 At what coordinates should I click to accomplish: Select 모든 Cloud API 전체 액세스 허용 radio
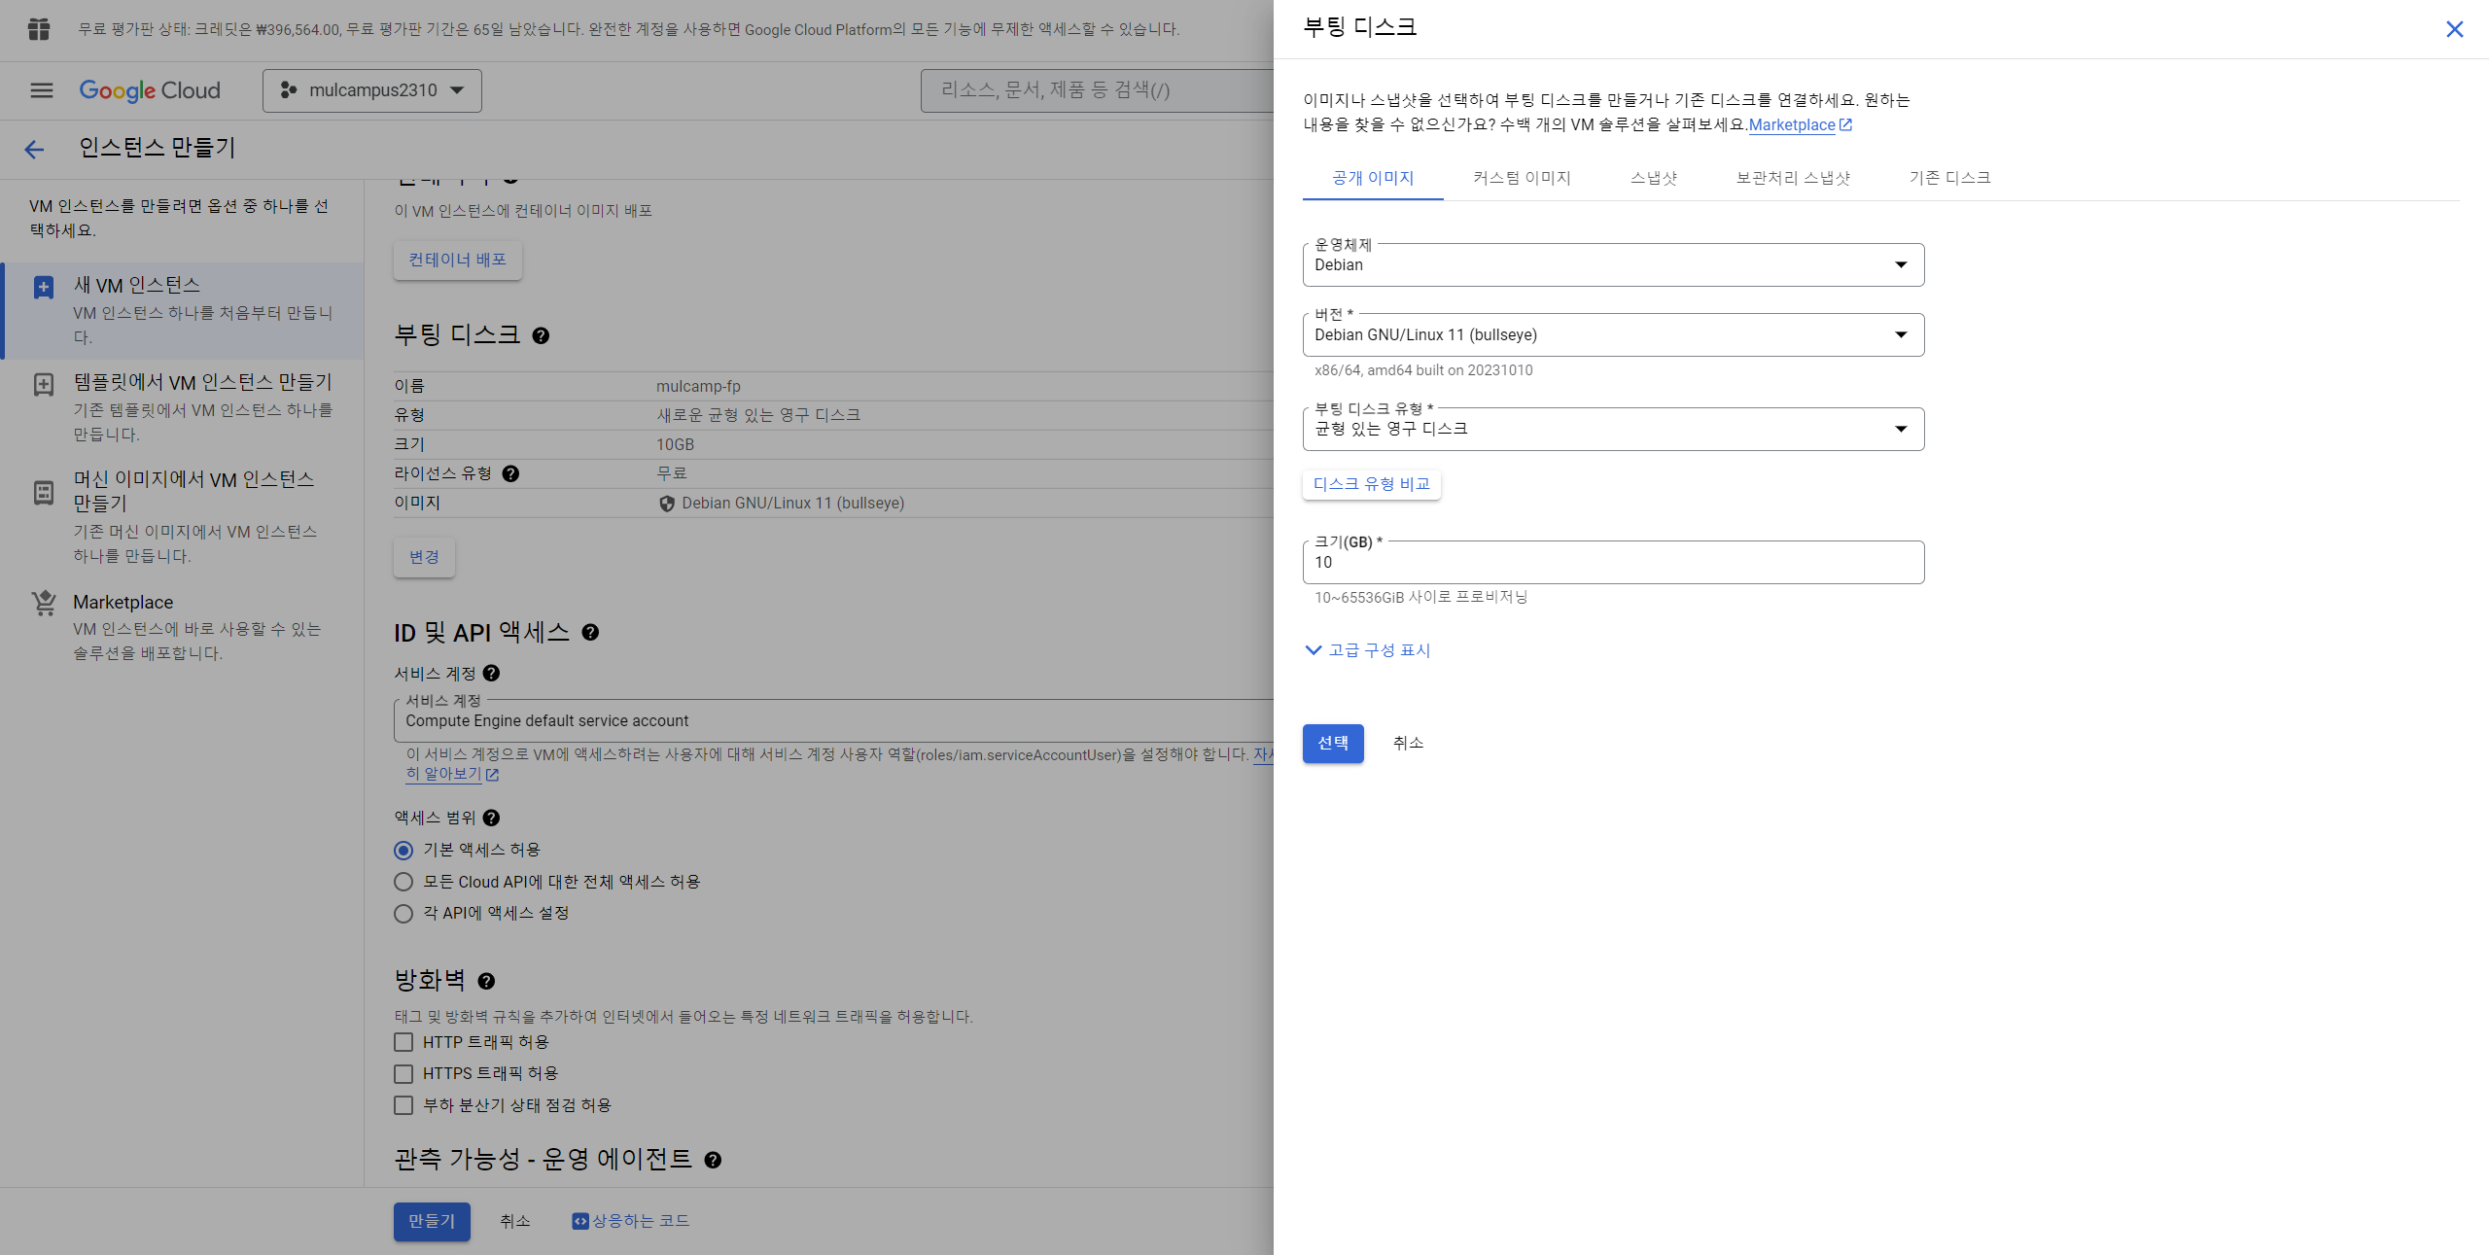pyautogui.click(x=403, y=882)
